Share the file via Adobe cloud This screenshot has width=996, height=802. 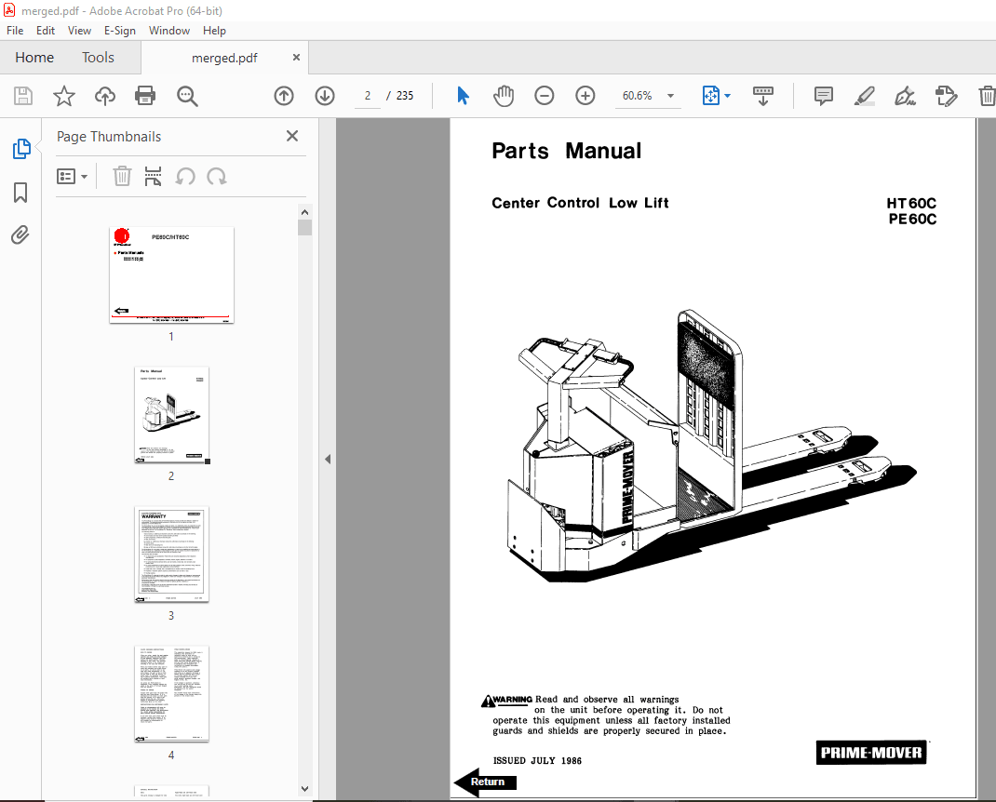point(104,95)
